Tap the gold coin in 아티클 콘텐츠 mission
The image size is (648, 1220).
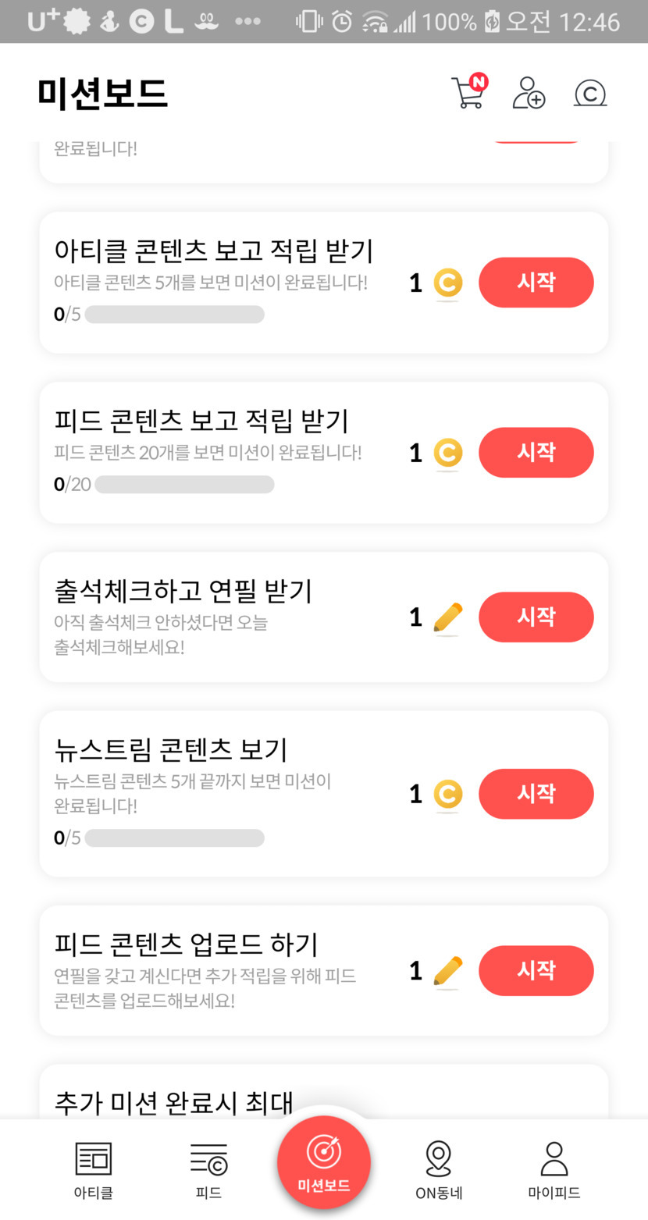[x=447, y=283]
